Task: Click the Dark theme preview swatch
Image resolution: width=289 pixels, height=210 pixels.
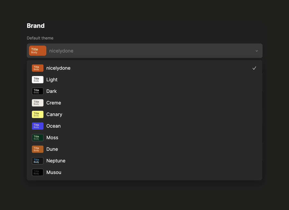Action: [37, 91]
